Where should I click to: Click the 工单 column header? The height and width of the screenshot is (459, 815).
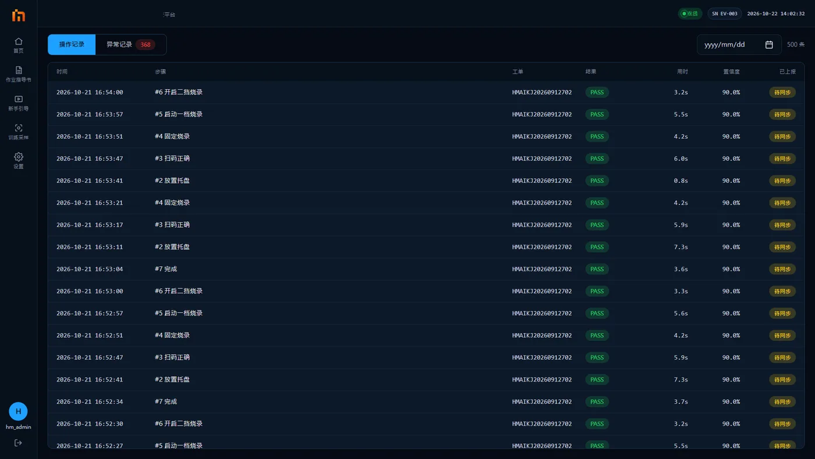tap(518, 72)
